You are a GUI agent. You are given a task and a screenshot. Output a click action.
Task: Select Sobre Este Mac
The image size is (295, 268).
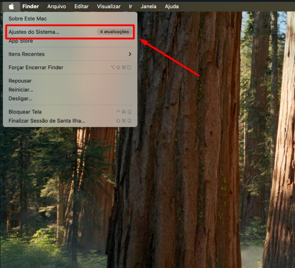click(28, 19)
